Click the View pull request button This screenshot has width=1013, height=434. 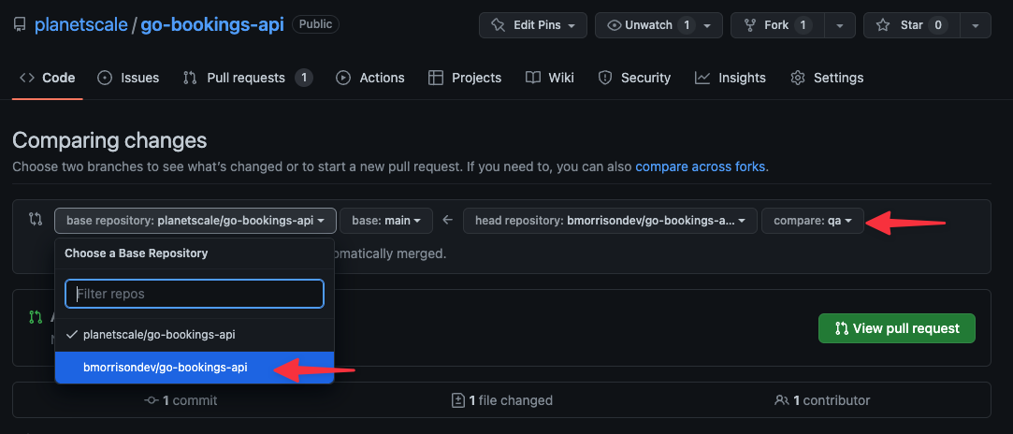pos(897,328)
